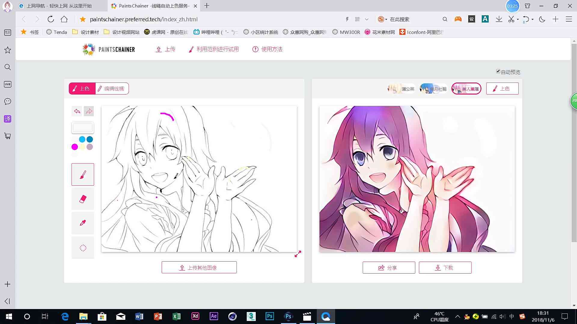Pick the mauve purple color swatch
The image size is (577, 324).
point(90,147)
